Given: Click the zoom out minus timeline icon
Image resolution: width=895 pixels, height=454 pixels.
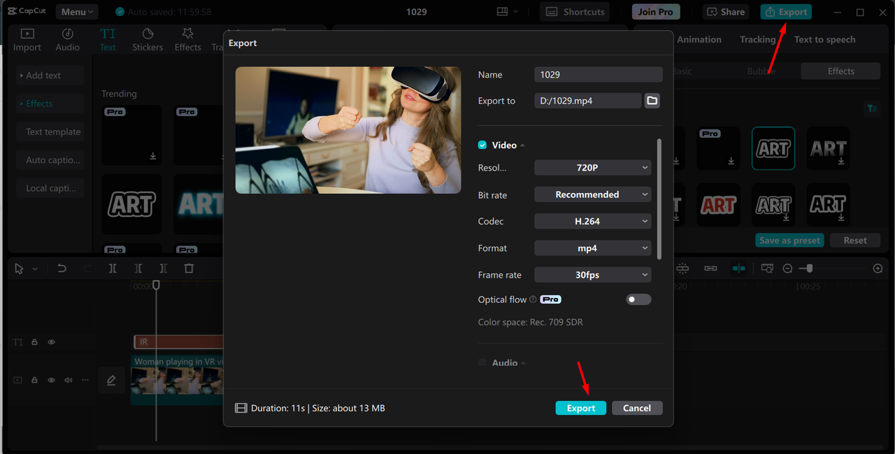Looking at the screenshot, I should pyautogui.click(x=787, y=269).
